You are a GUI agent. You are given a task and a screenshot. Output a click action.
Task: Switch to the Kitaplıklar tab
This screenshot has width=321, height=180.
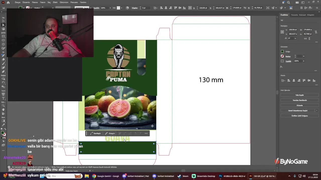pyautogui.click(x=311, y=15)
